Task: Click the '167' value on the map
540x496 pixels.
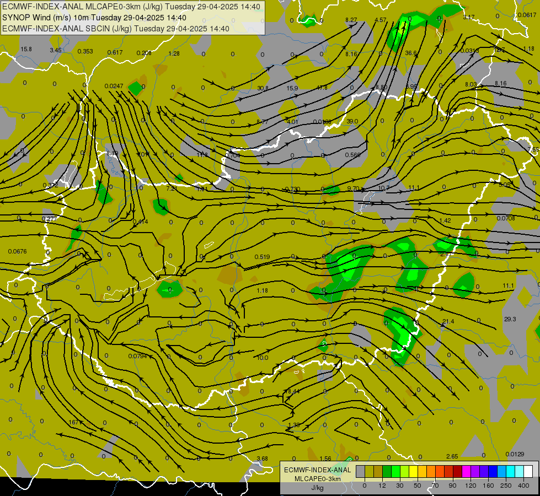Action: point(73,422)
